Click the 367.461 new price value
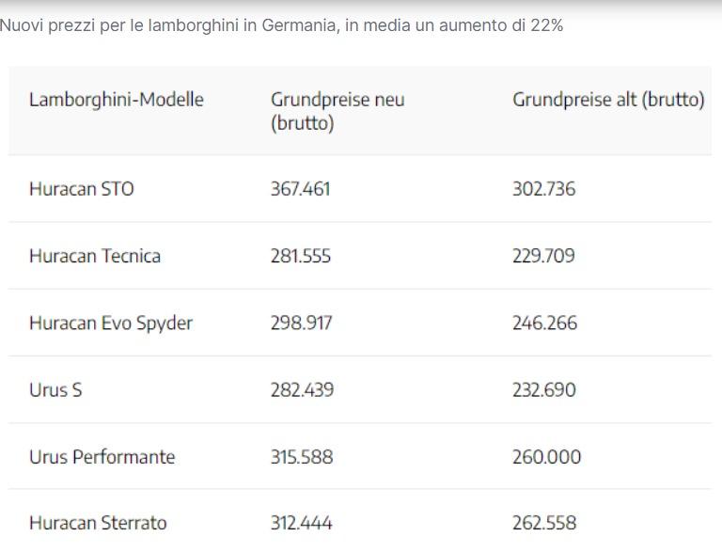The image size is (722, 552). pyautogui.click(x=300, y=189)
